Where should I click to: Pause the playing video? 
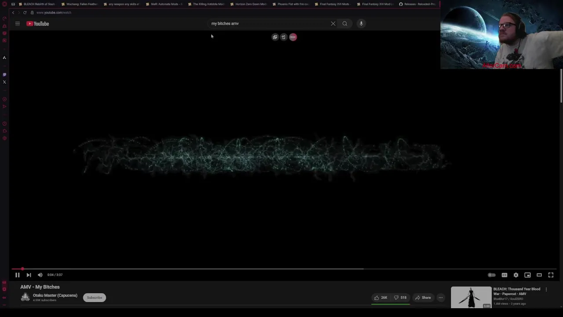click(18, 275)
